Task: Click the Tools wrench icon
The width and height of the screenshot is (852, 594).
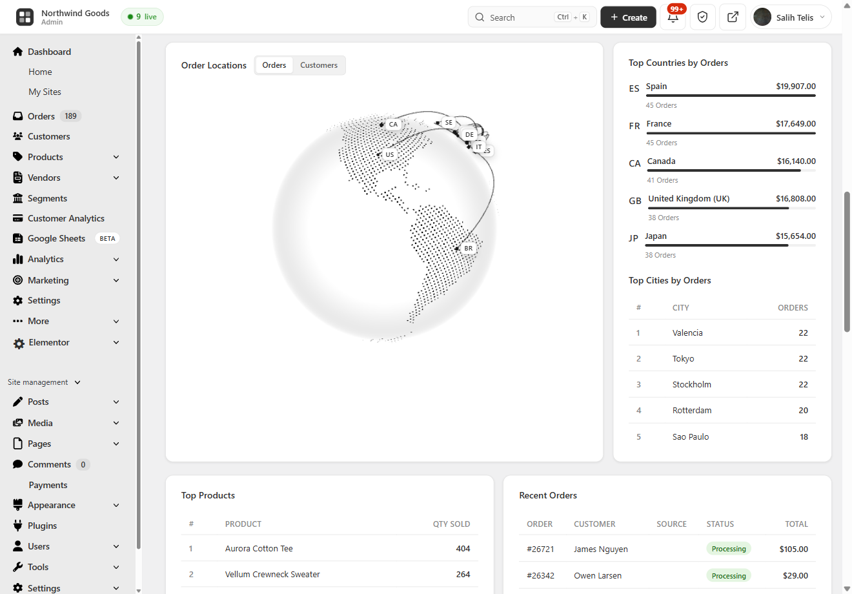Action: click(x=18, y=567)
